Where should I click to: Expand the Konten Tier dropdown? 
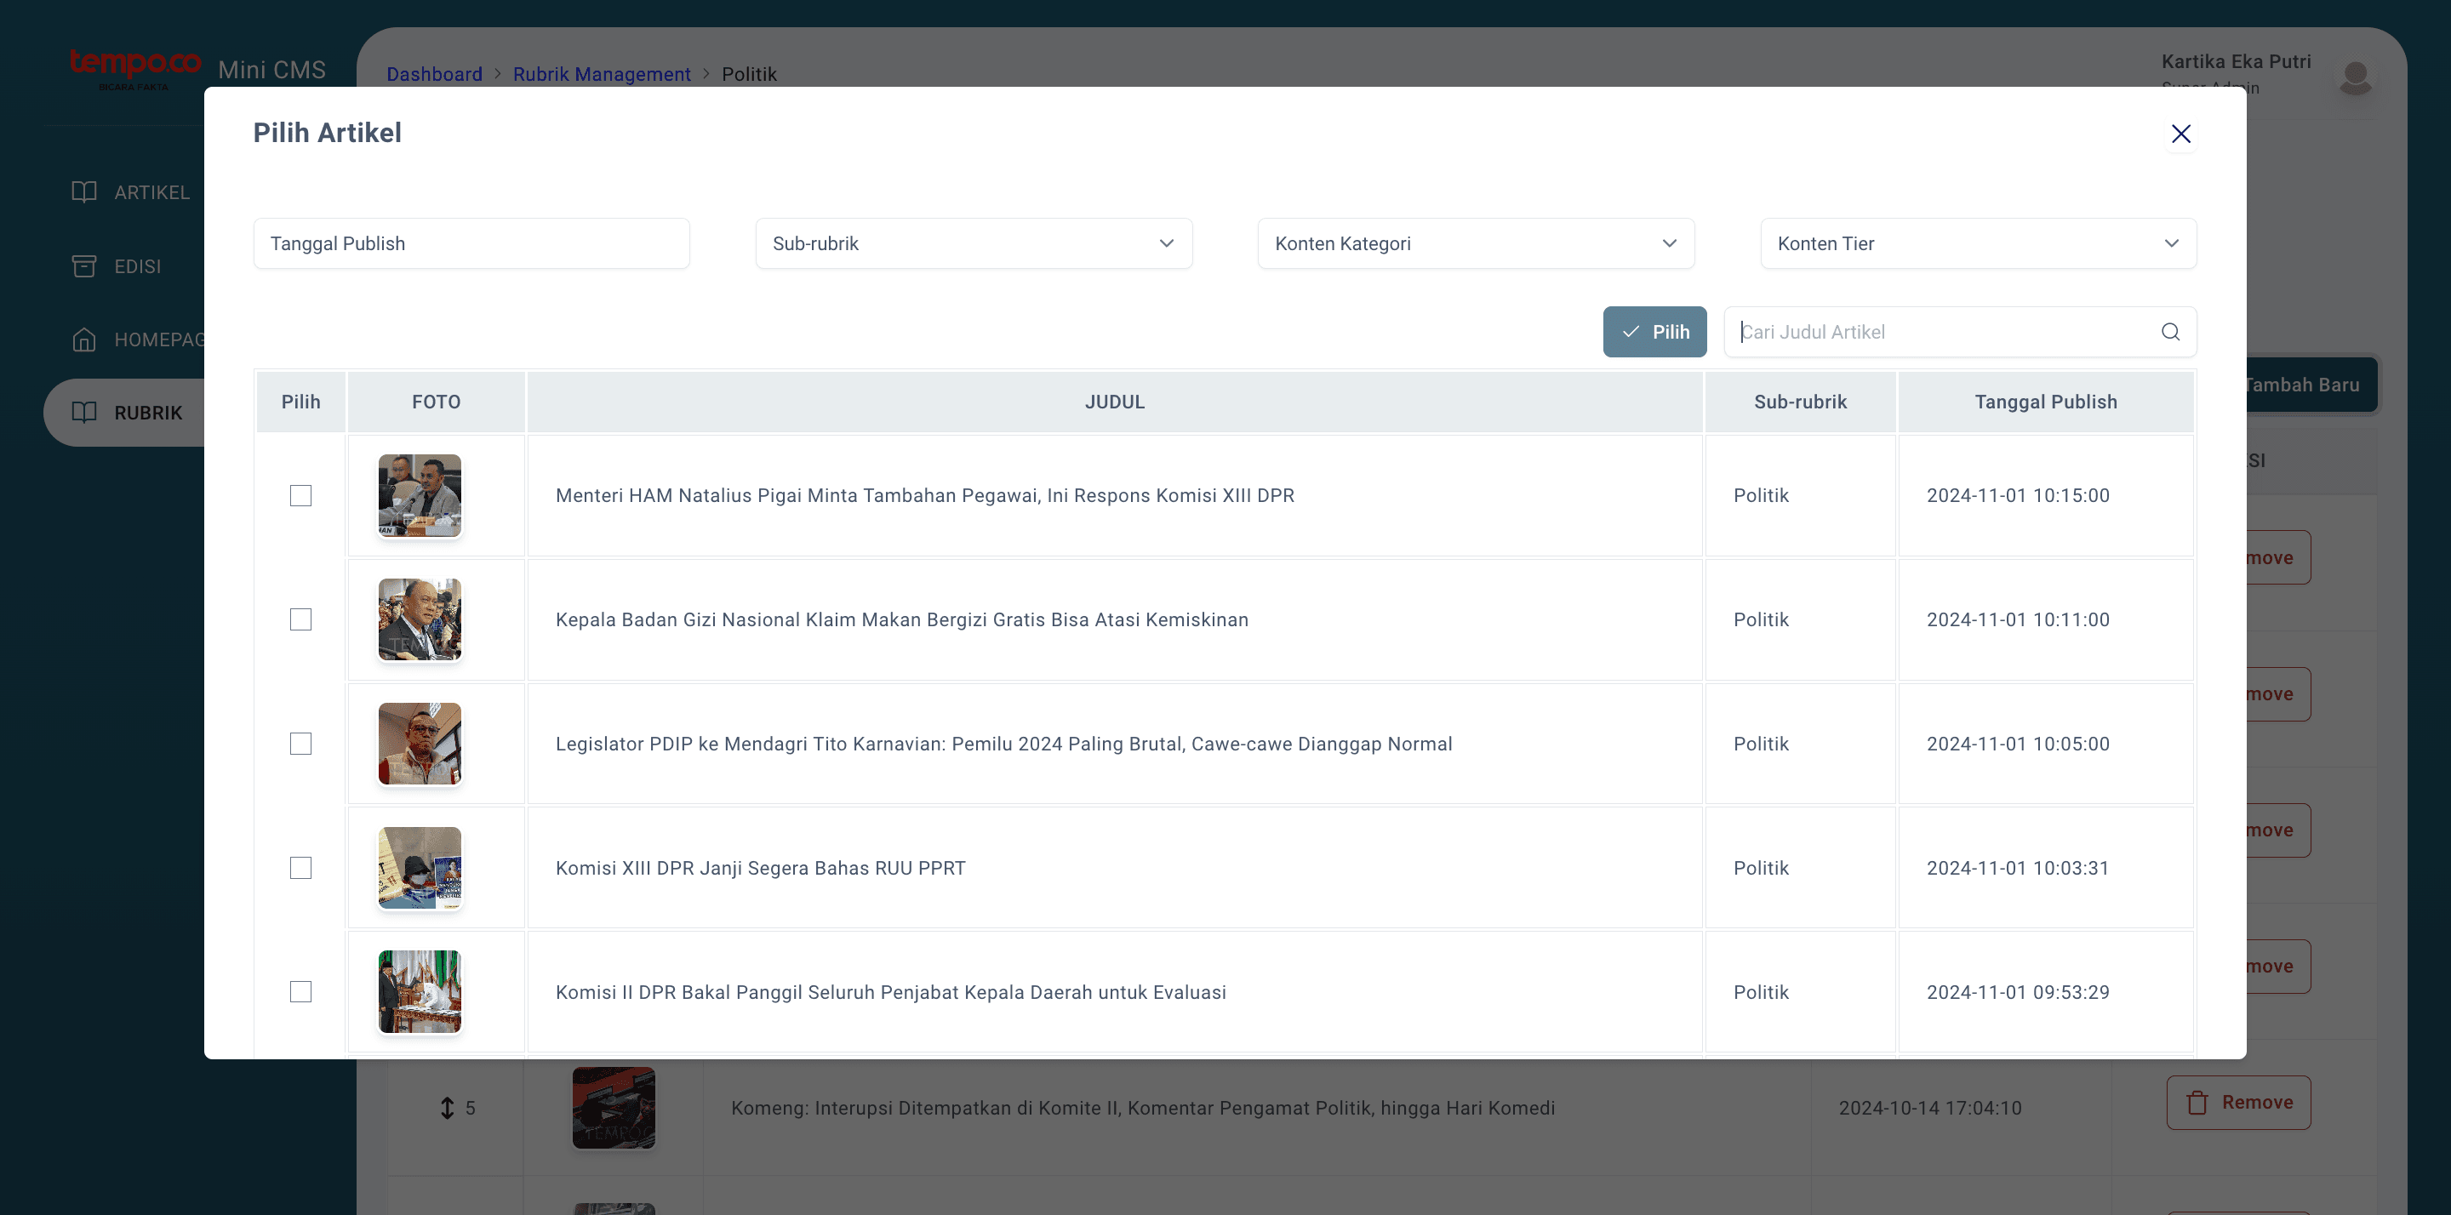pyautogui.click(x=1978, y=243)
